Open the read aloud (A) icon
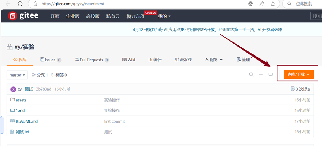Screen dimensions: 322x146 [x=262, y=4]
